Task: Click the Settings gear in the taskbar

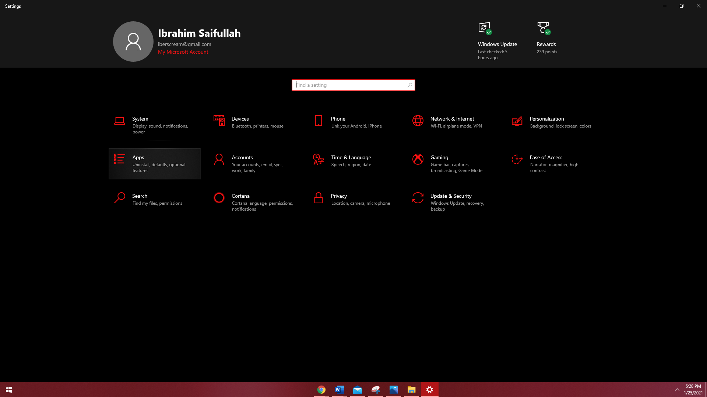Action: 430,390
